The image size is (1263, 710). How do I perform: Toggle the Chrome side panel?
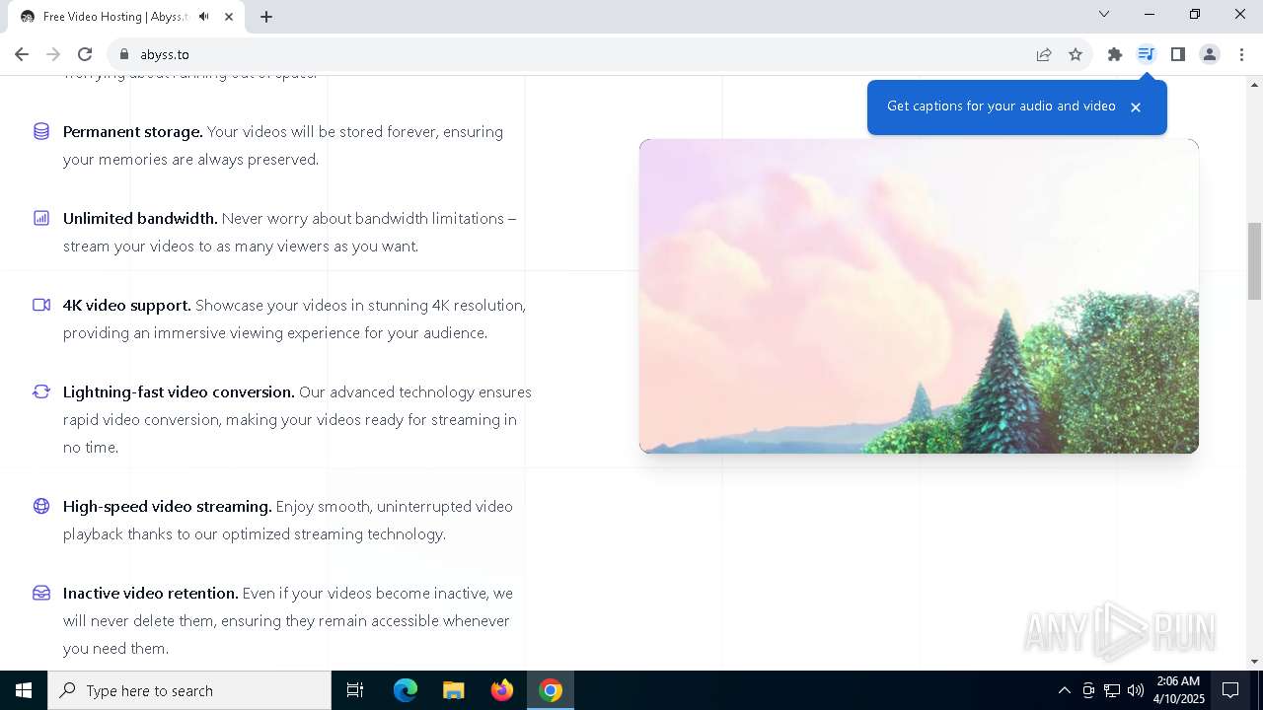[1178, 54]
